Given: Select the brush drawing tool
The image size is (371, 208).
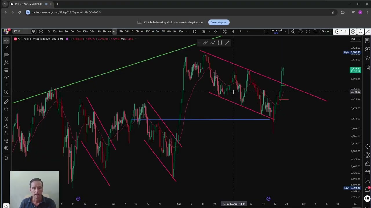Looking at the screenshot, I should click(x=6, y=77).
